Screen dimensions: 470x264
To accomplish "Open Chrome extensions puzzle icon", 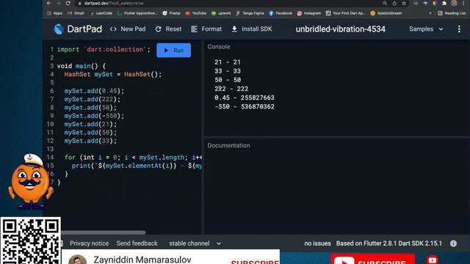I will (444, 3).
